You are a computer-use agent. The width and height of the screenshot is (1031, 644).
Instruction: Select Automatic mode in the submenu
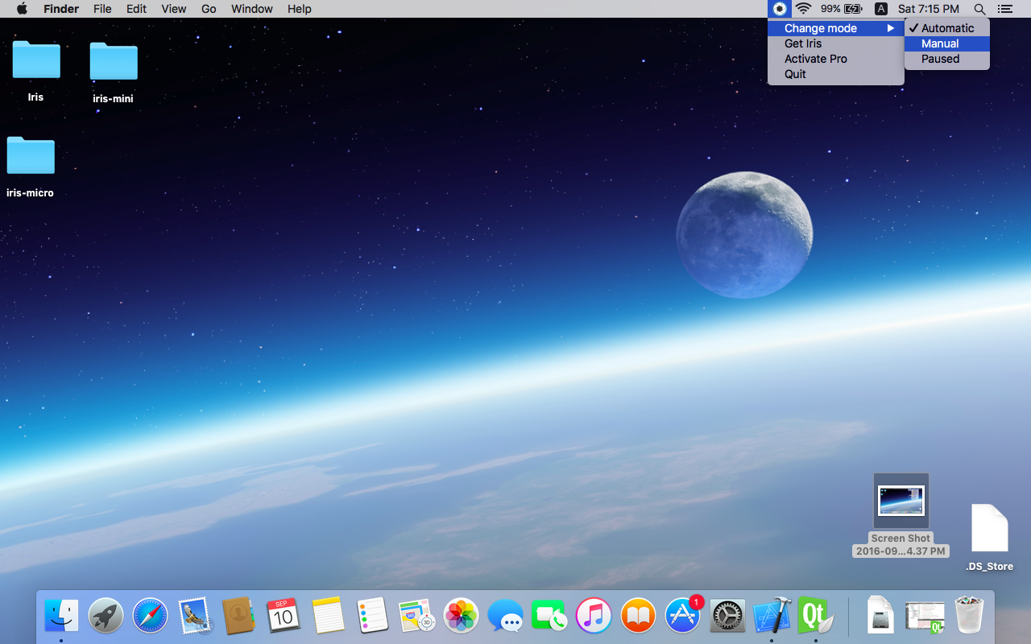(x=947, y=28)
